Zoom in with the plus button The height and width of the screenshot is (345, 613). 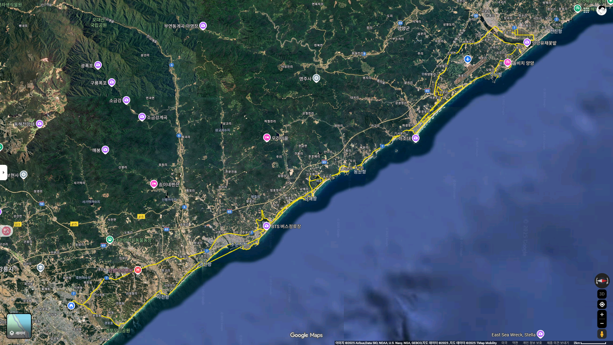click(x=602, y=315)
